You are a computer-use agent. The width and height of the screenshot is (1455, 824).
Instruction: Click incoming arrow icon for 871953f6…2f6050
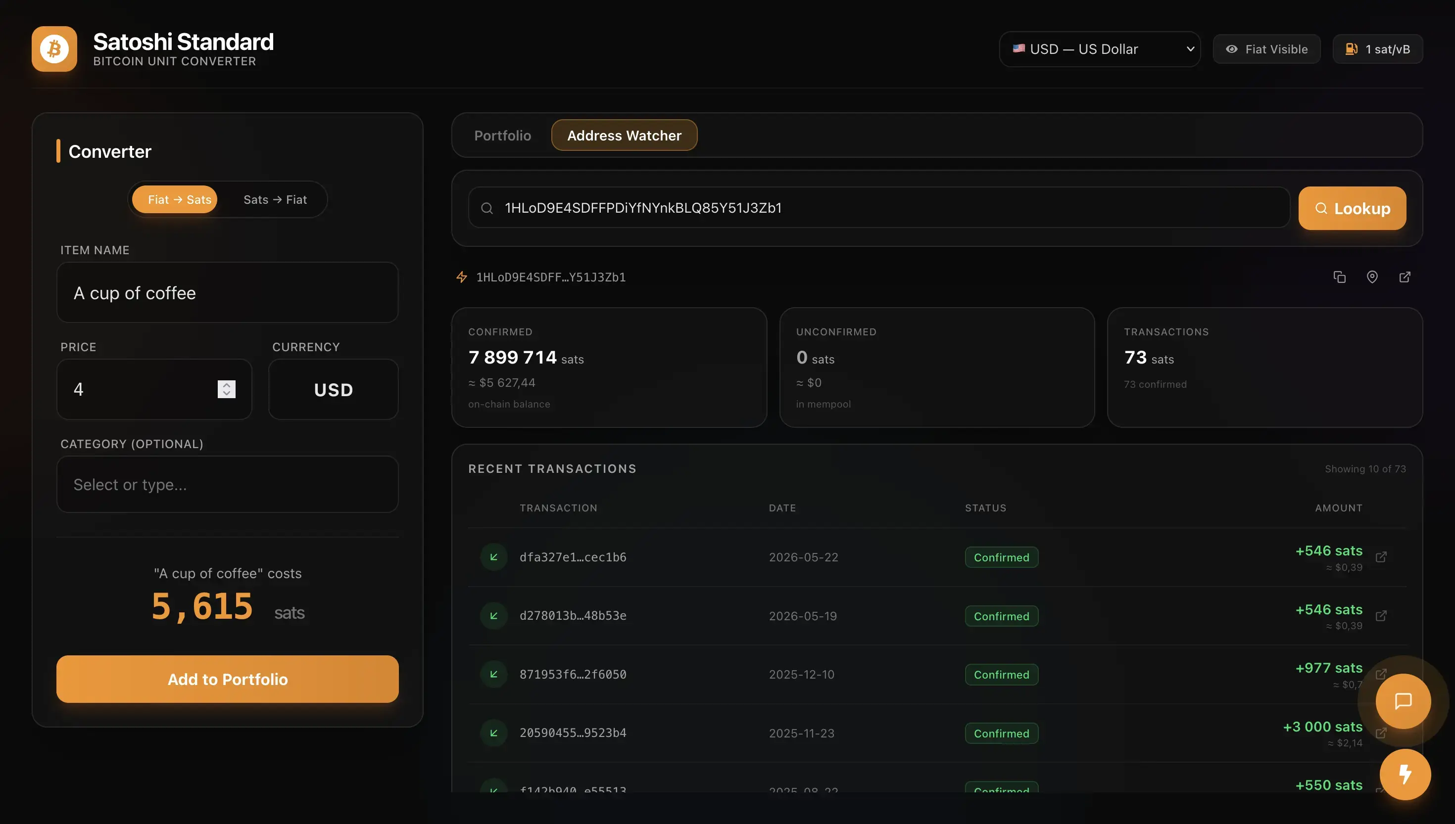click(x=494, y=674)
